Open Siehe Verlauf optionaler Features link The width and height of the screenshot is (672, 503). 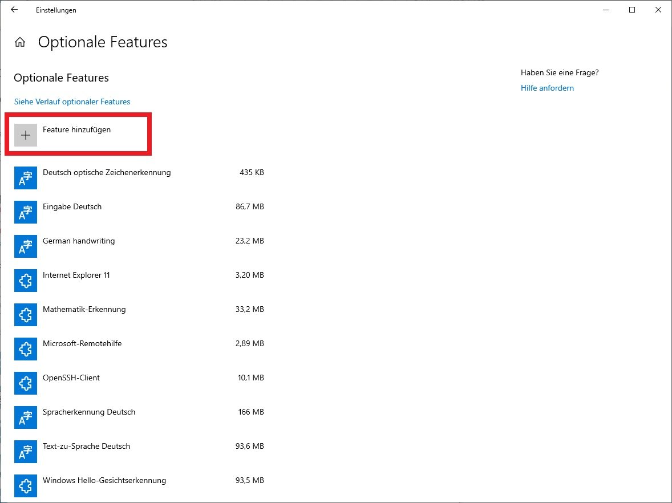[x=72, y=102]
